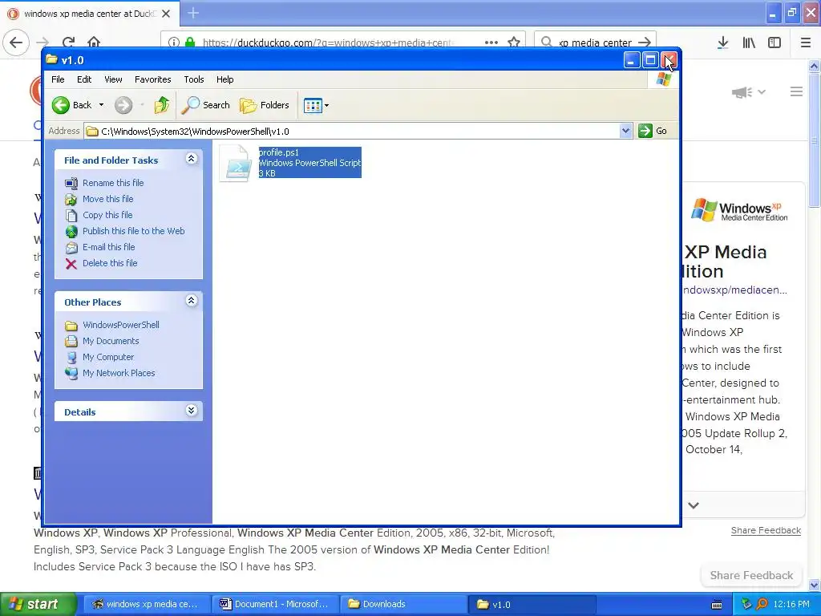This screenshot has width=821, height=616.
Task: Open the Back history dropdown arrow
Action: [102, 105]
